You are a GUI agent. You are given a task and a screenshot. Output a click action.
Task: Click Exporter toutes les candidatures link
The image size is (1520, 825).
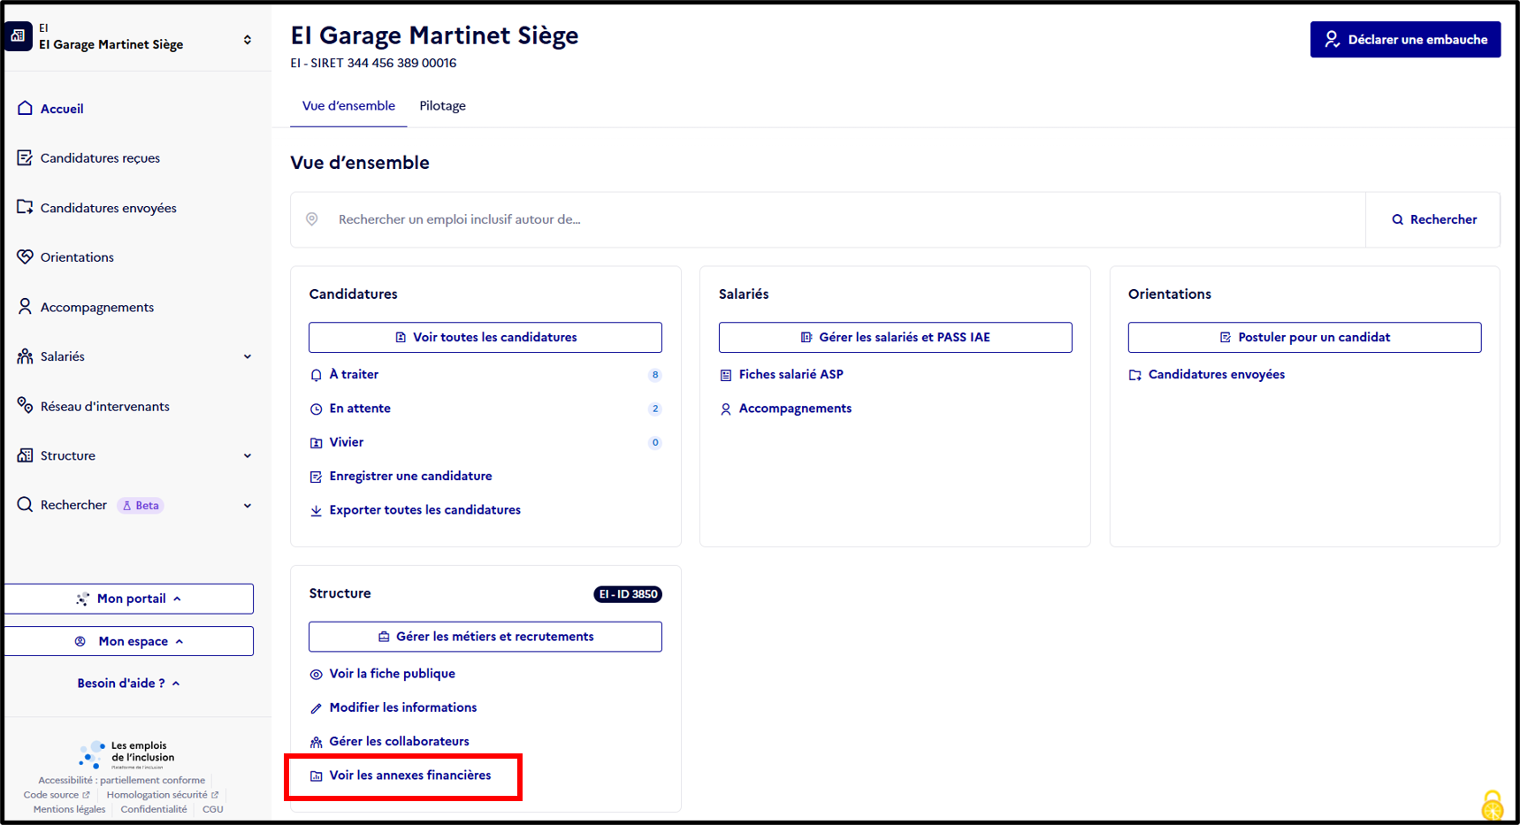[424, 510]
